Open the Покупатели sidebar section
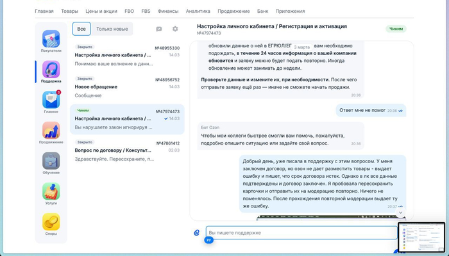This screenshot has width=449, height=256. tap(51, 40)
